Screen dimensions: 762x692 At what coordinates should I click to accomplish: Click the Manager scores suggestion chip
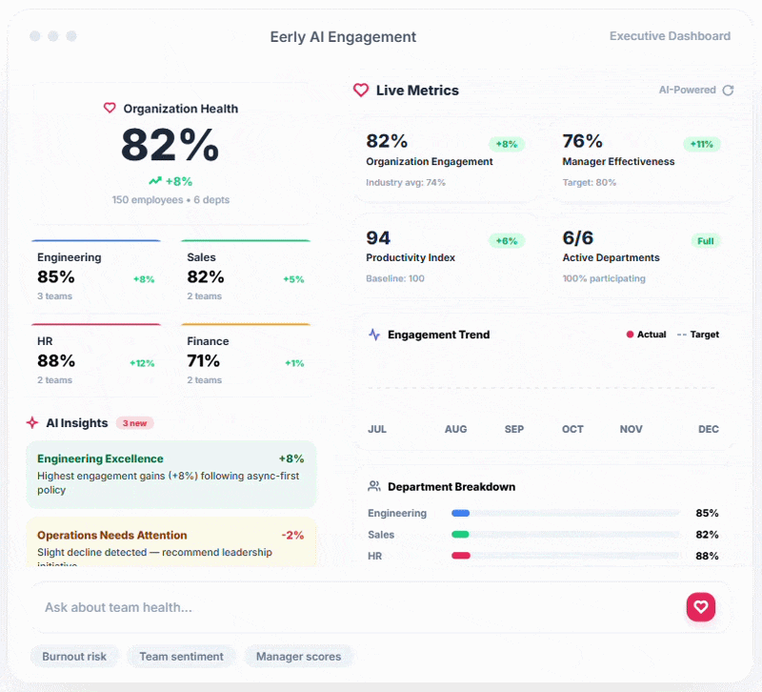(300, 656)
